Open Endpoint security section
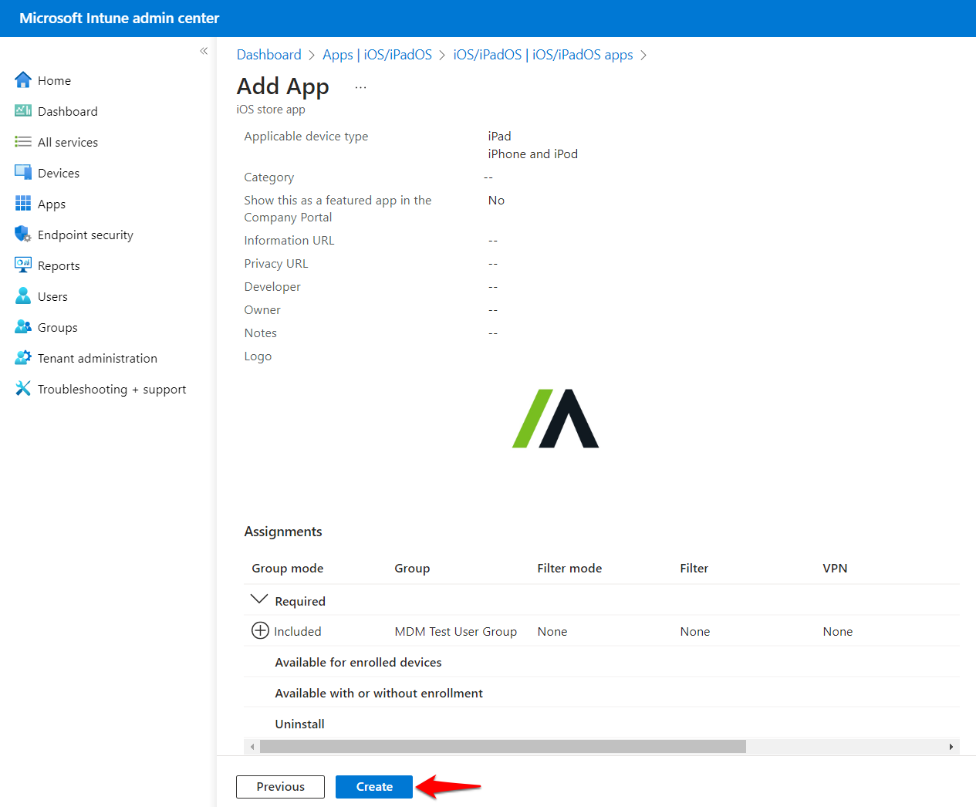This screenshot has width=976, height=807. (x=86, y=235)
